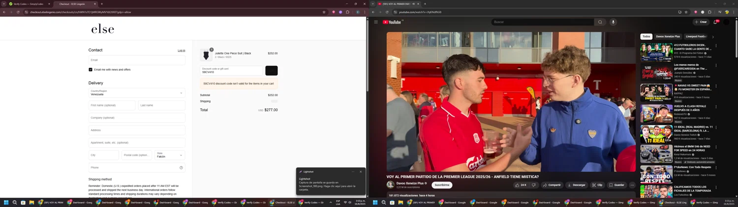The height and width of the screenshot is (207, 738).
Task: Select the Checkout - ELSE Lingerie tab
Action: [75, 4]
